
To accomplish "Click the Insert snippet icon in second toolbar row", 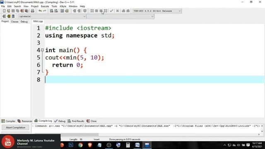I will point(4,16).
